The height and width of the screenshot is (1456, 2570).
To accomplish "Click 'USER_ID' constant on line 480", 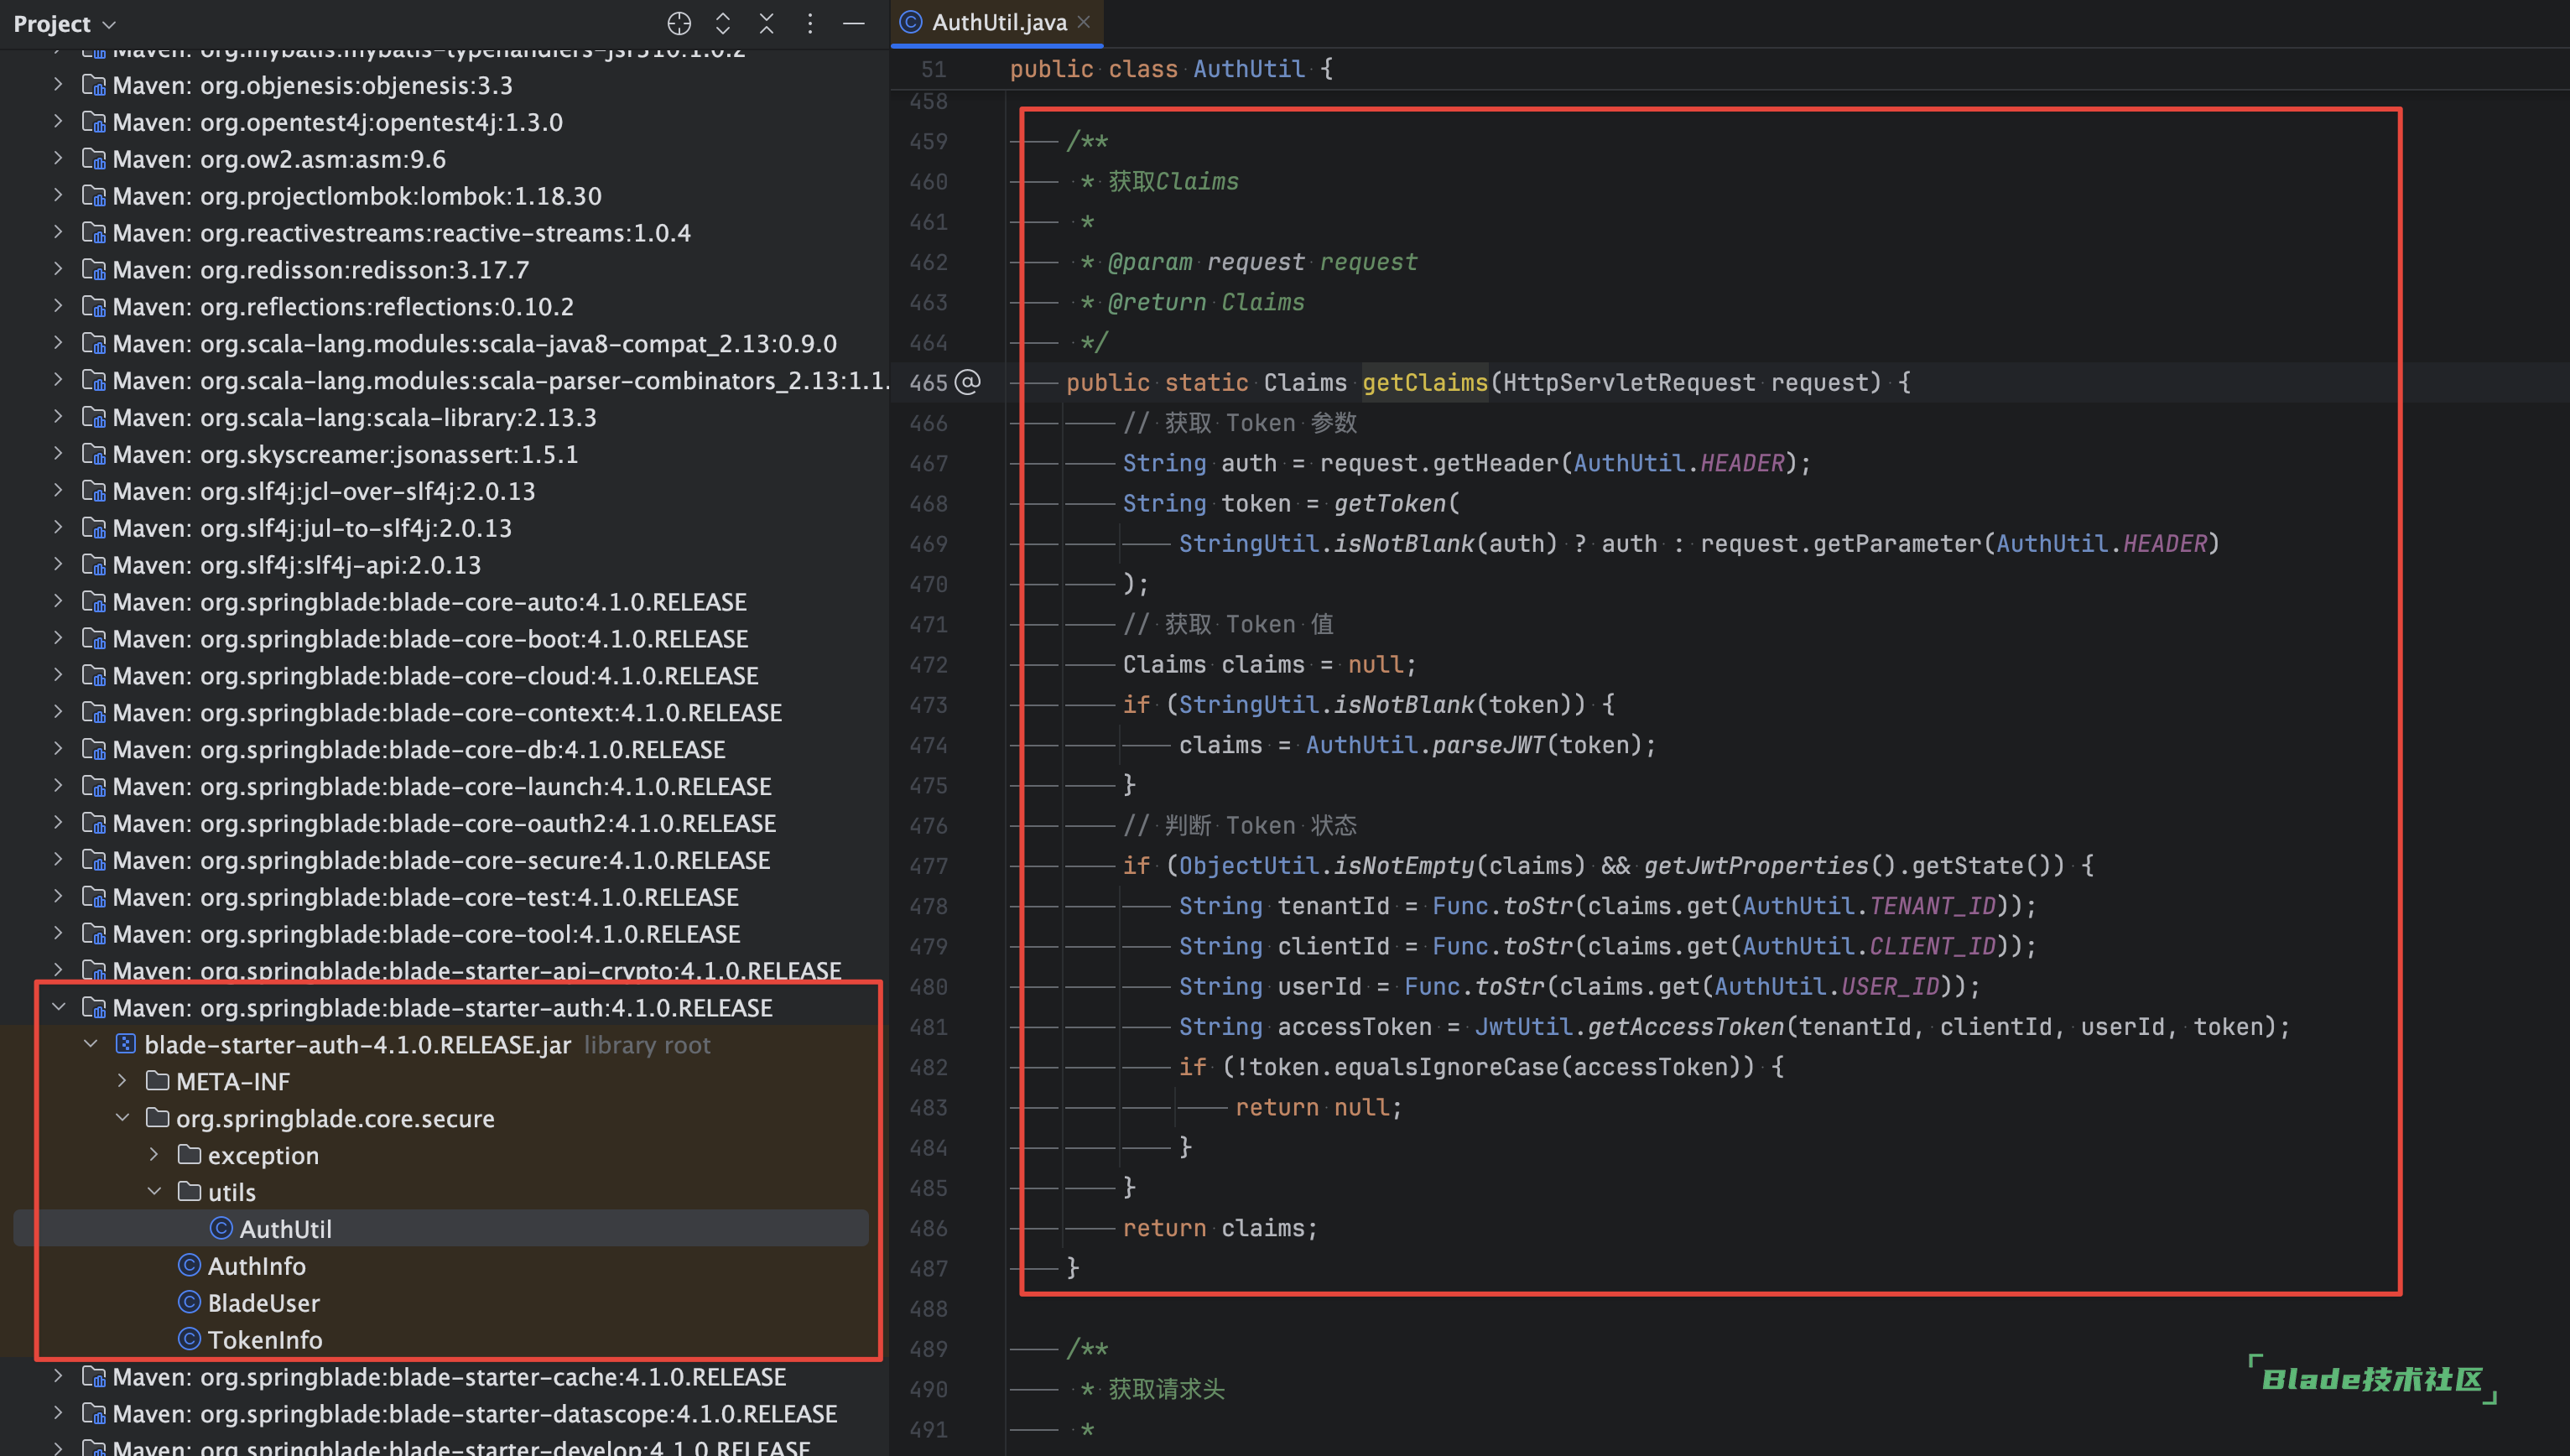I will click(x=1890, y=987).
